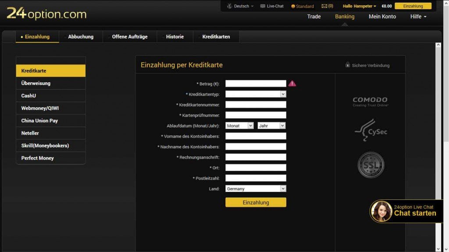Select CashU payment method
Screen dimensions: 449x252
point(51,96)
